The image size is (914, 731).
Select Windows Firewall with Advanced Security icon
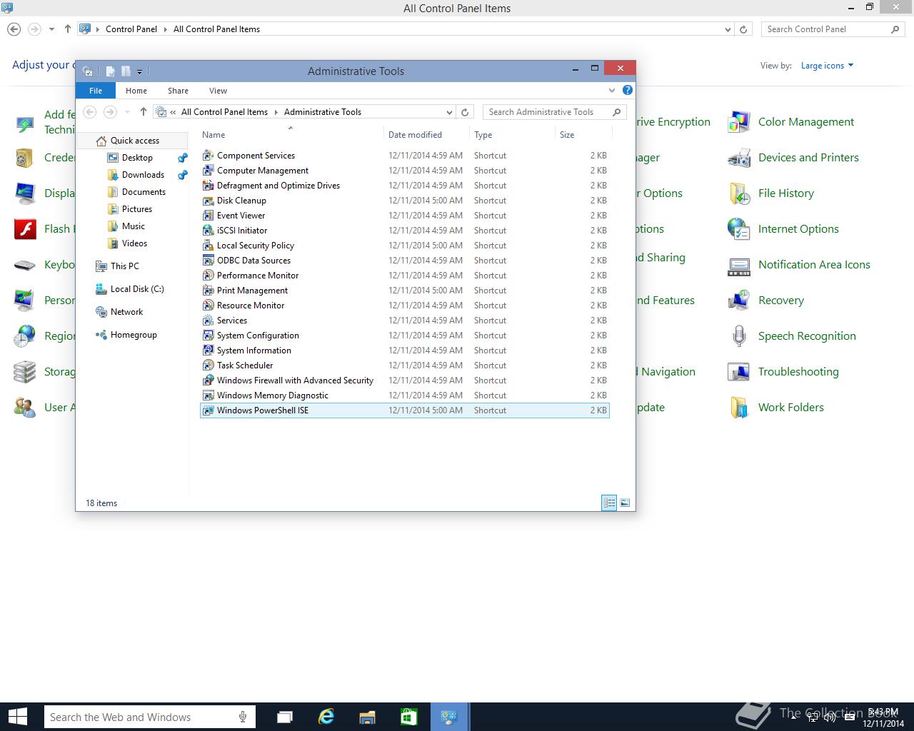pos(208,380)
